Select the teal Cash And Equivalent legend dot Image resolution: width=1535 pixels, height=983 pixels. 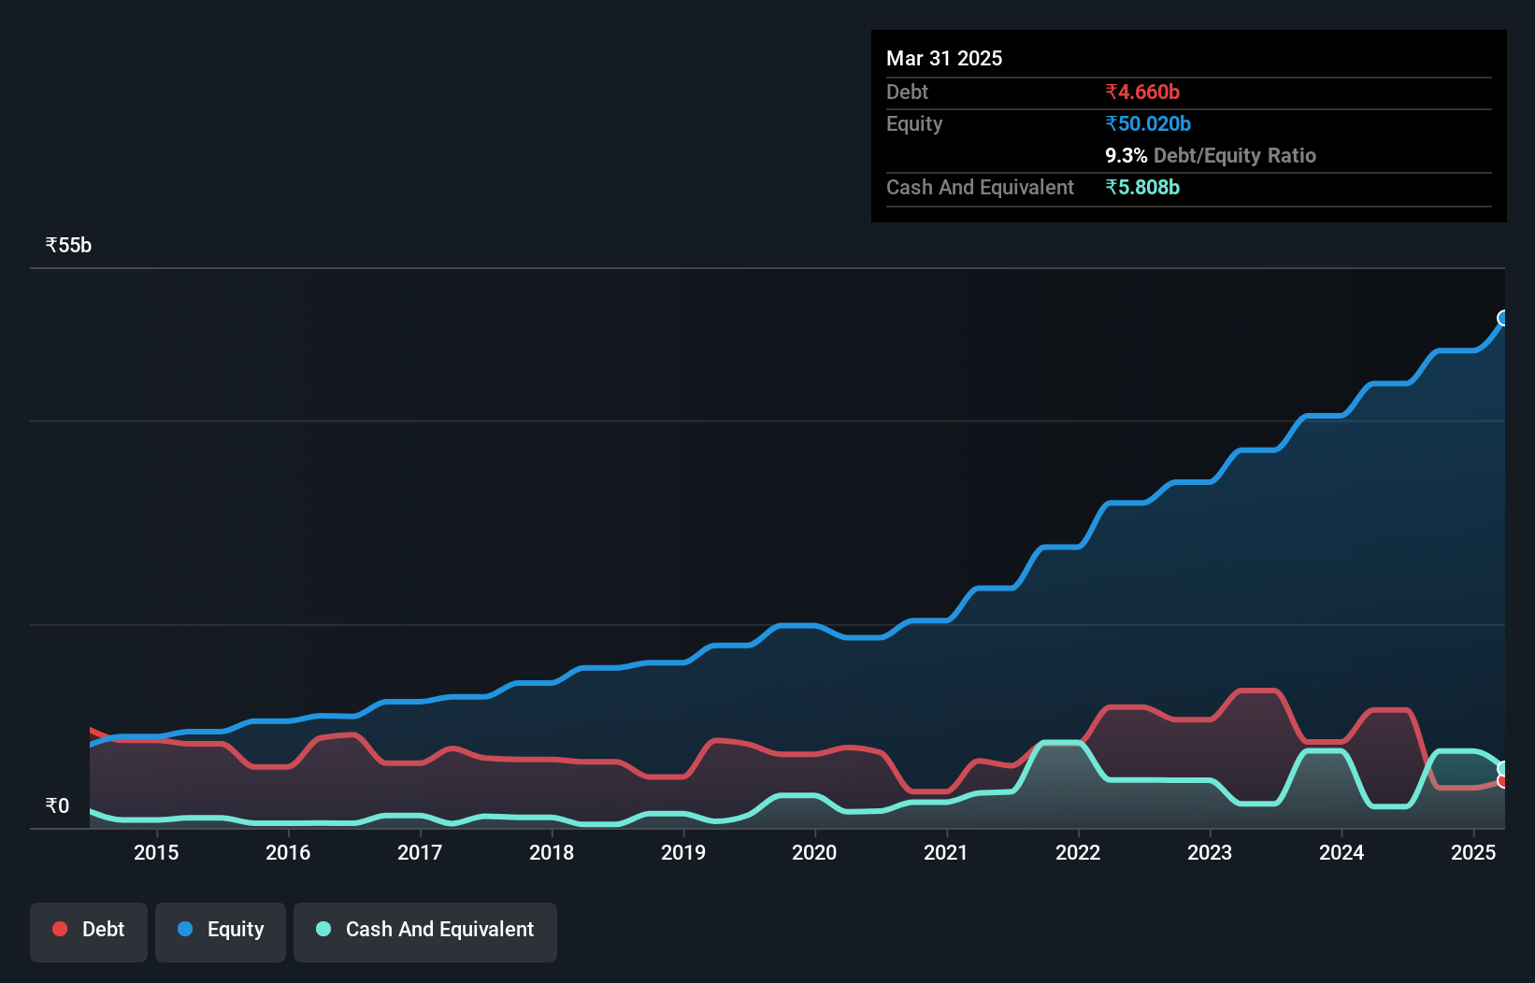tap(323, 930)
